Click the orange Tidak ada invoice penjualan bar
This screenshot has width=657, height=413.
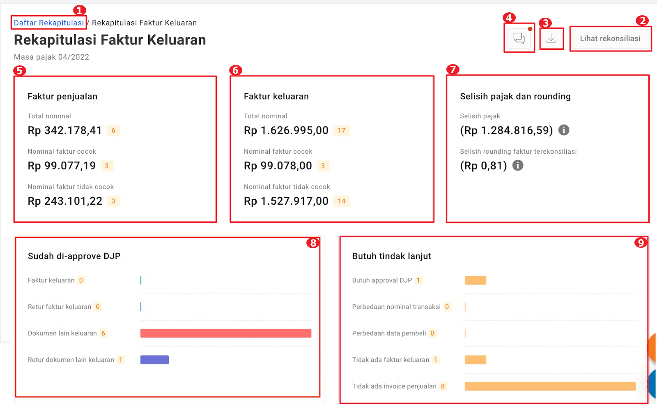[x=550, y=386]
